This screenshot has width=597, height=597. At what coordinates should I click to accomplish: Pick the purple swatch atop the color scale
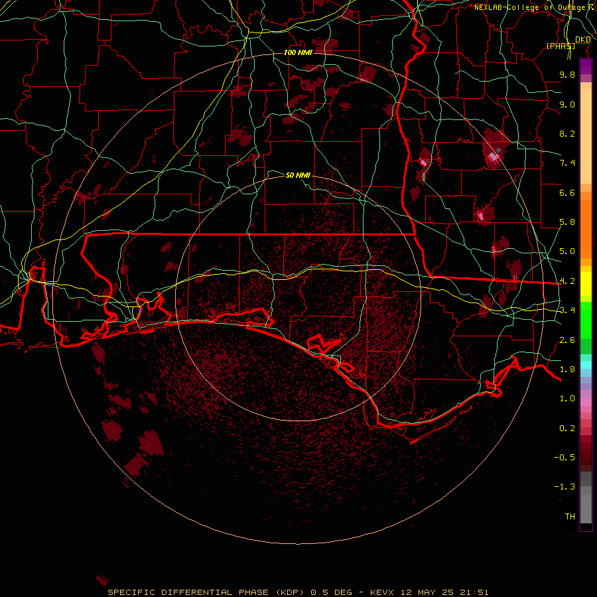586,66
